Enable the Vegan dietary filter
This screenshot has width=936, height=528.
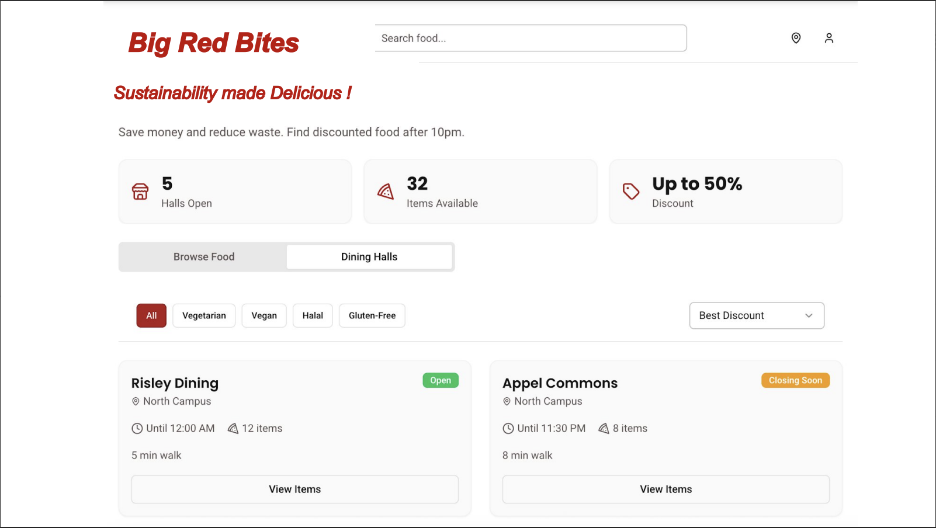coord(264,316)
